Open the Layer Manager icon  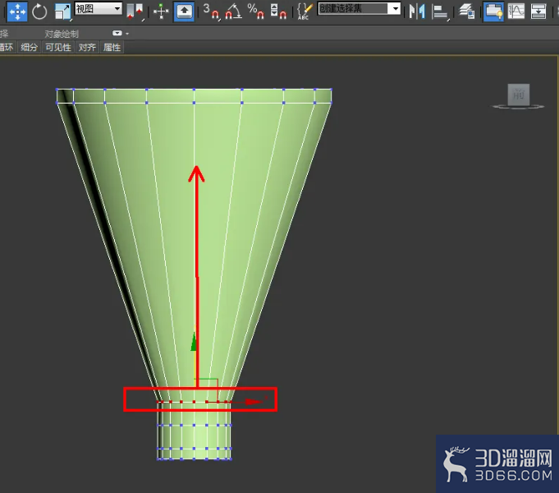point(467,12)
